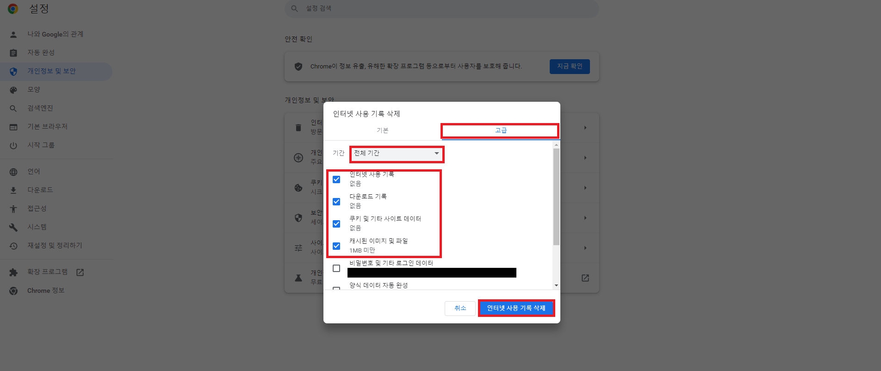Click the shield icon for 개인정보 및 보안
The width and height of the screenshot is (881, 371).
13,71
